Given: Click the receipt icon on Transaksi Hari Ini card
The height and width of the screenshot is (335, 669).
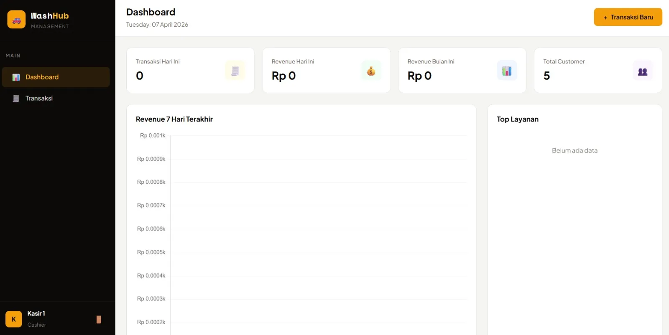Looking at the screenshot, I should tap(235, 71).
